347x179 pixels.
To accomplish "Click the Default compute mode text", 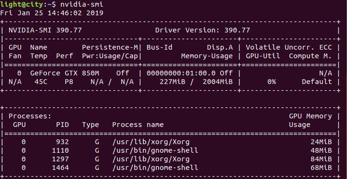I will pos(317,82).
